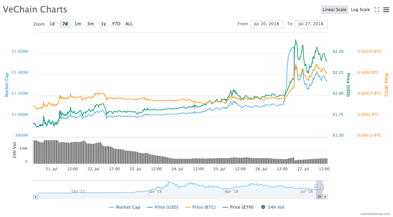Switch the chart to Log Scale
Viewport: 393px width, 217px height.
click(360, 10)
